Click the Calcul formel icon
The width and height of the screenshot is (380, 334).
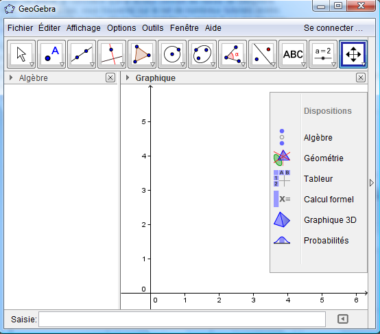click(282, 199)
